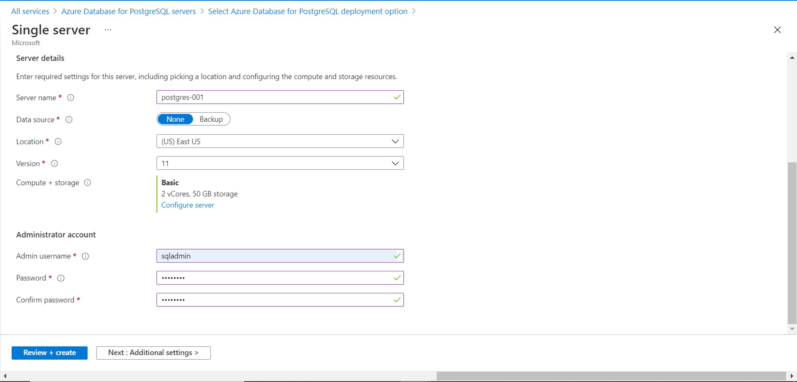797x382 pixels.
Task: Go to Next: Additional settings
Action: (x=153, y=353)
